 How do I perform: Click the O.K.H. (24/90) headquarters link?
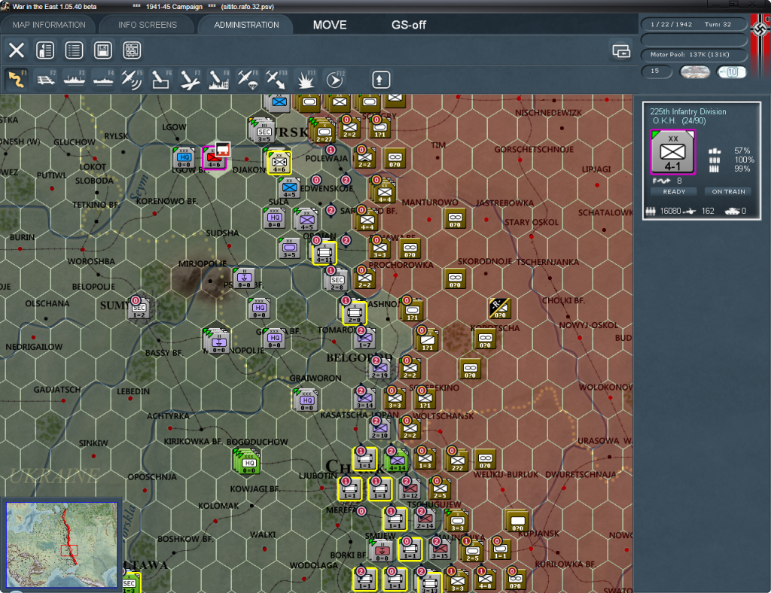pos(679,121)
